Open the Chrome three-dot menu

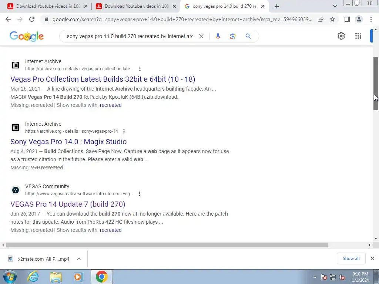(371, 19)
